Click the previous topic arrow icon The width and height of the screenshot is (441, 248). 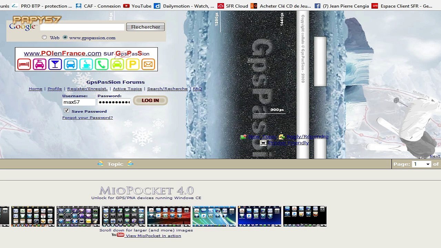(x=100, y=164)
